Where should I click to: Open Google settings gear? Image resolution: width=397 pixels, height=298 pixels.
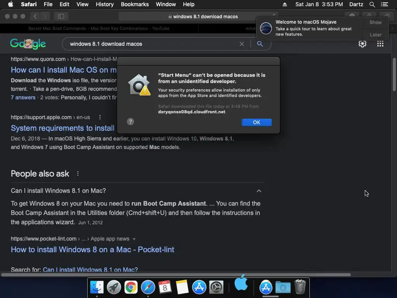coord(362,44)
